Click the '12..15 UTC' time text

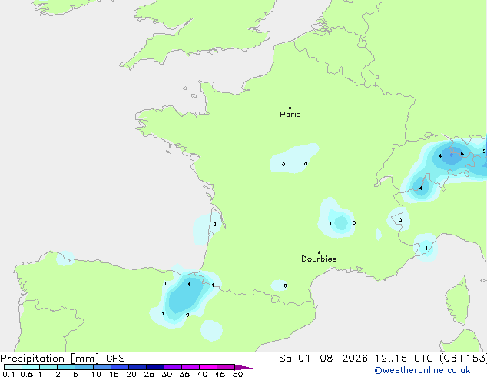click(x=403, y=359)
